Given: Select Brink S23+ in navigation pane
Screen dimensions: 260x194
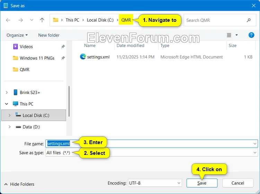Looking at the screenshot, I should tap(30, 92).
